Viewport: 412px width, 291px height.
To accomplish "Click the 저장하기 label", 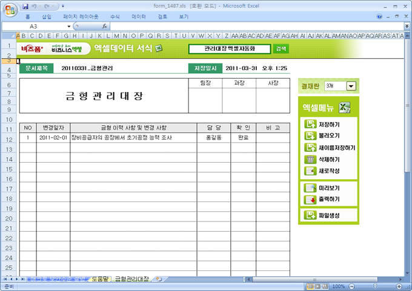I will 329,125.
